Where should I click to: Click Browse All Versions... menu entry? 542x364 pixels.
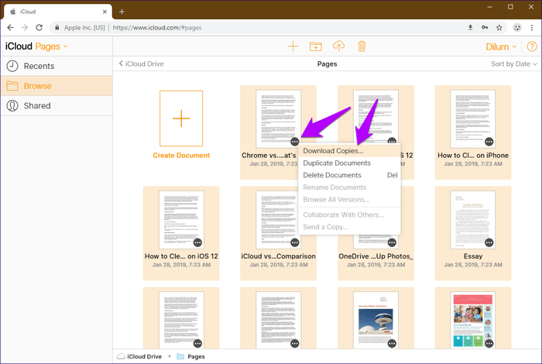pyautogui.click(x=349, y=200)
